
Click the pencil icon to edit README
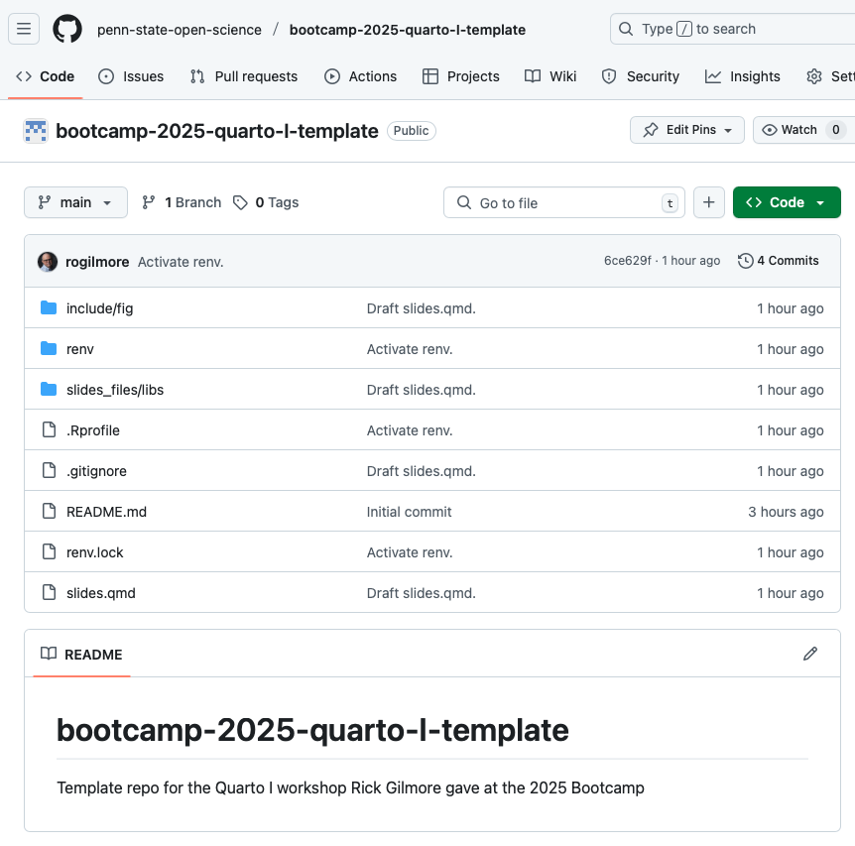point(810,654)
